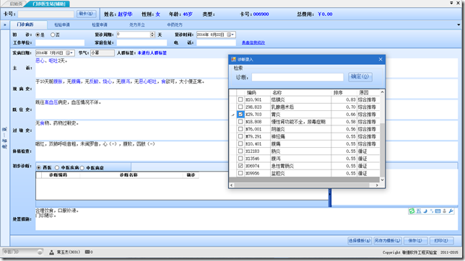The image size is (465, 261).
Task: Uncheck the 急性胃肠炎 checkbox
Action: (x=240, y=166)
